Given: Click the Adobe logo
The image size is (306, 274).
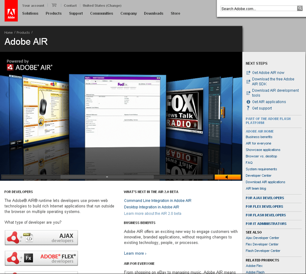Looking at the screenshot, I should 11,10.
